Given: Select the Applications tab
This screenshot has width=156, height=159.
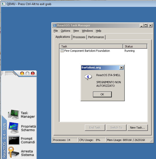Looking at the screenshot, I should pyautogui.click(x=63, y=37).
